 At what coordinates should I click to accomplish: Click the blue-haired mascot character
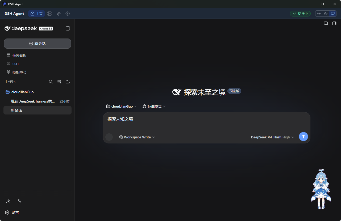pos(321,189)
